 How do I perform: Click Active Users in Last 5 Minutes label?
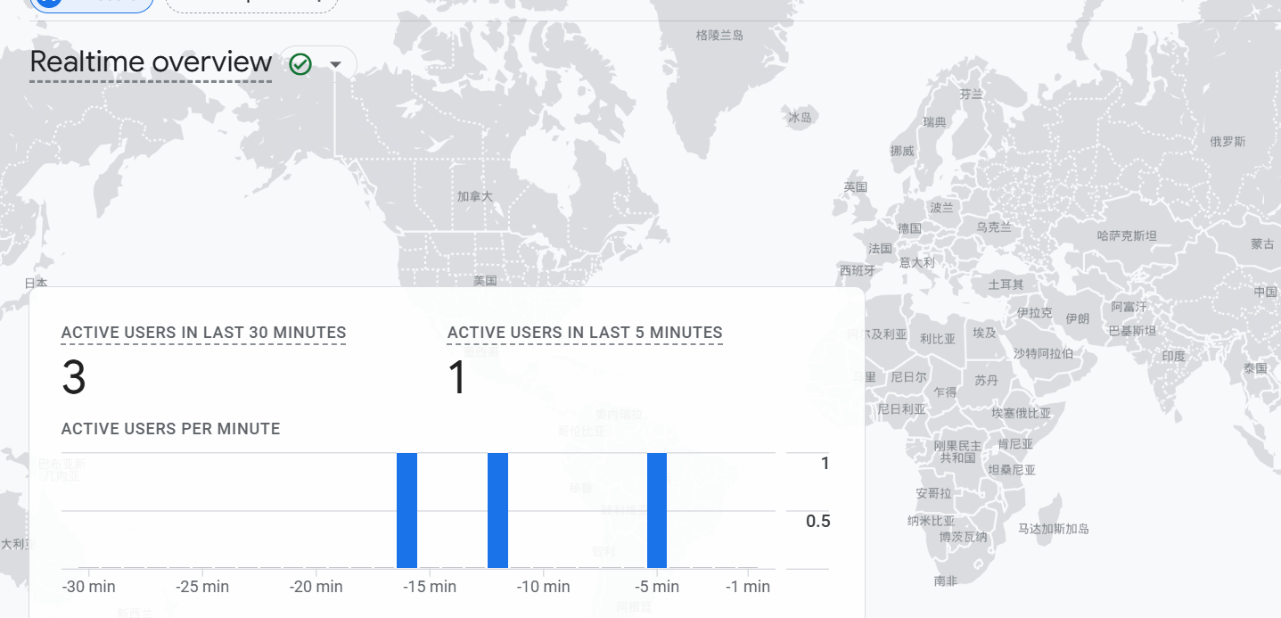(x=585, y=333)
